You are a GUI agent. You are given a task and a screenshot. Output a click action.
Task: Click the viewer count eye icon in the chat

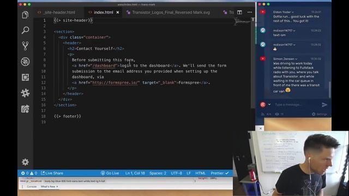tap(277, 114)
